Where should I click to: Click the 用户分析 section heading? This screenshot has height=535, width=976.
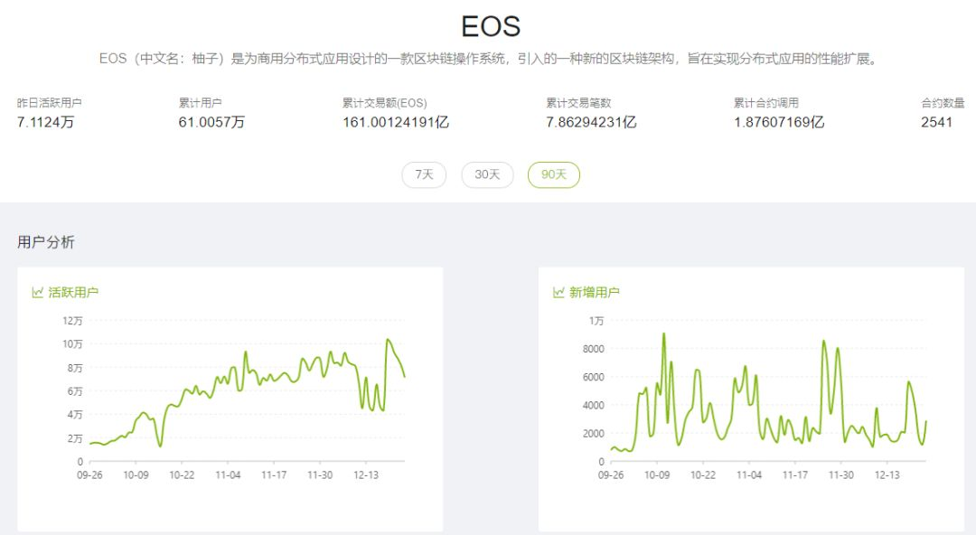click(x=46, y=242)
